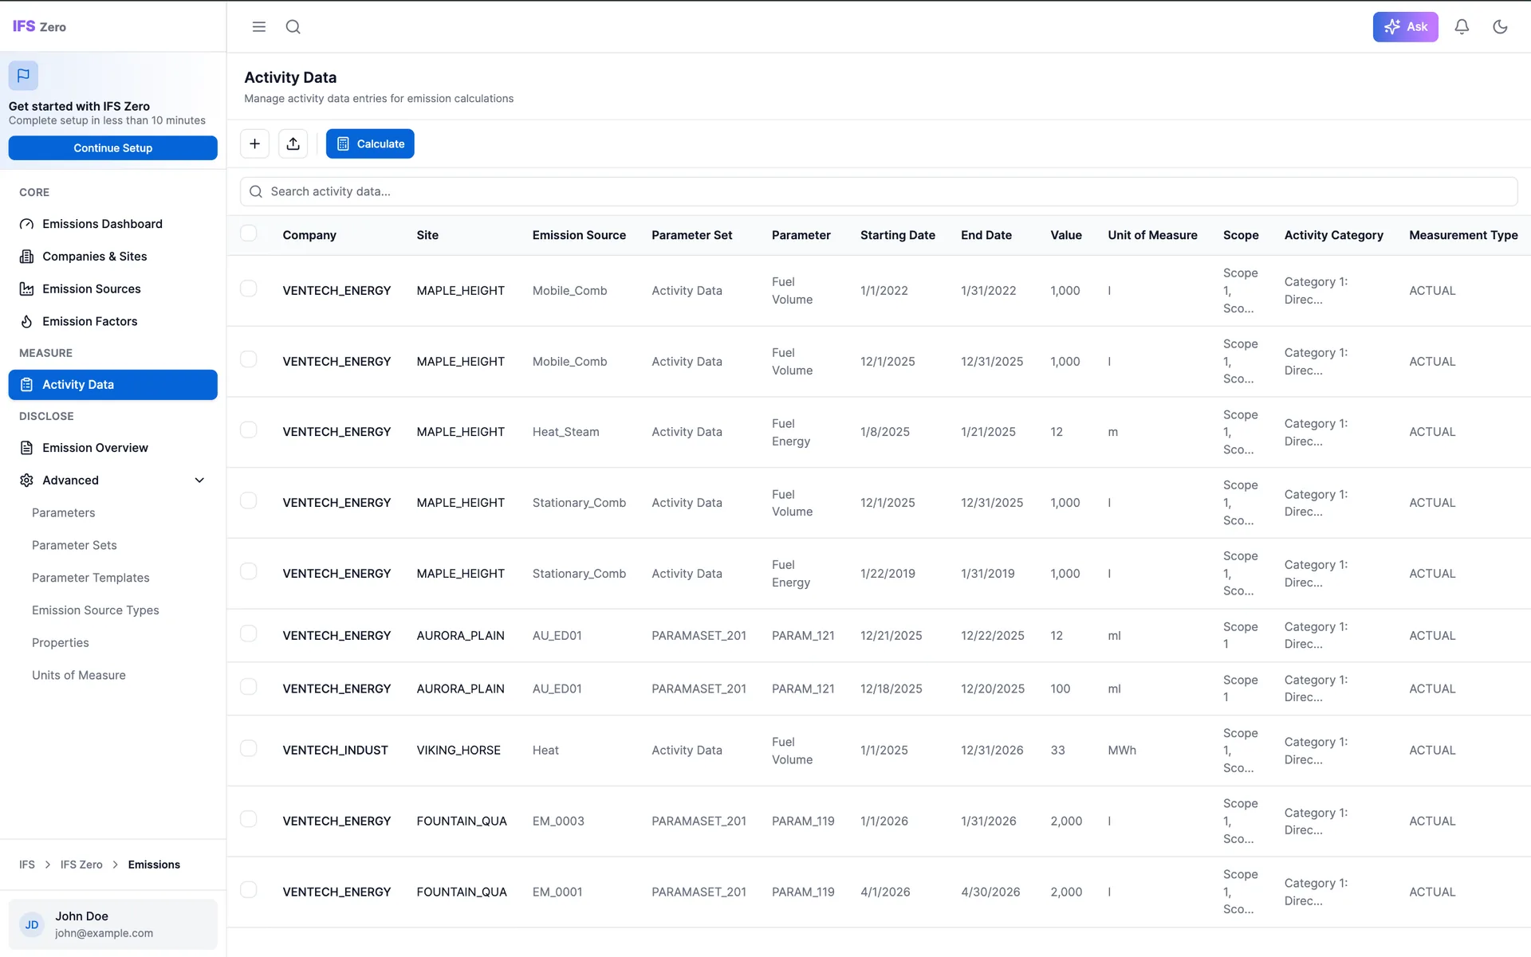Viewport: 1531px width, 957px height.
Task: Select the Companies & Sites sidebar item
Action: [94, 256]
